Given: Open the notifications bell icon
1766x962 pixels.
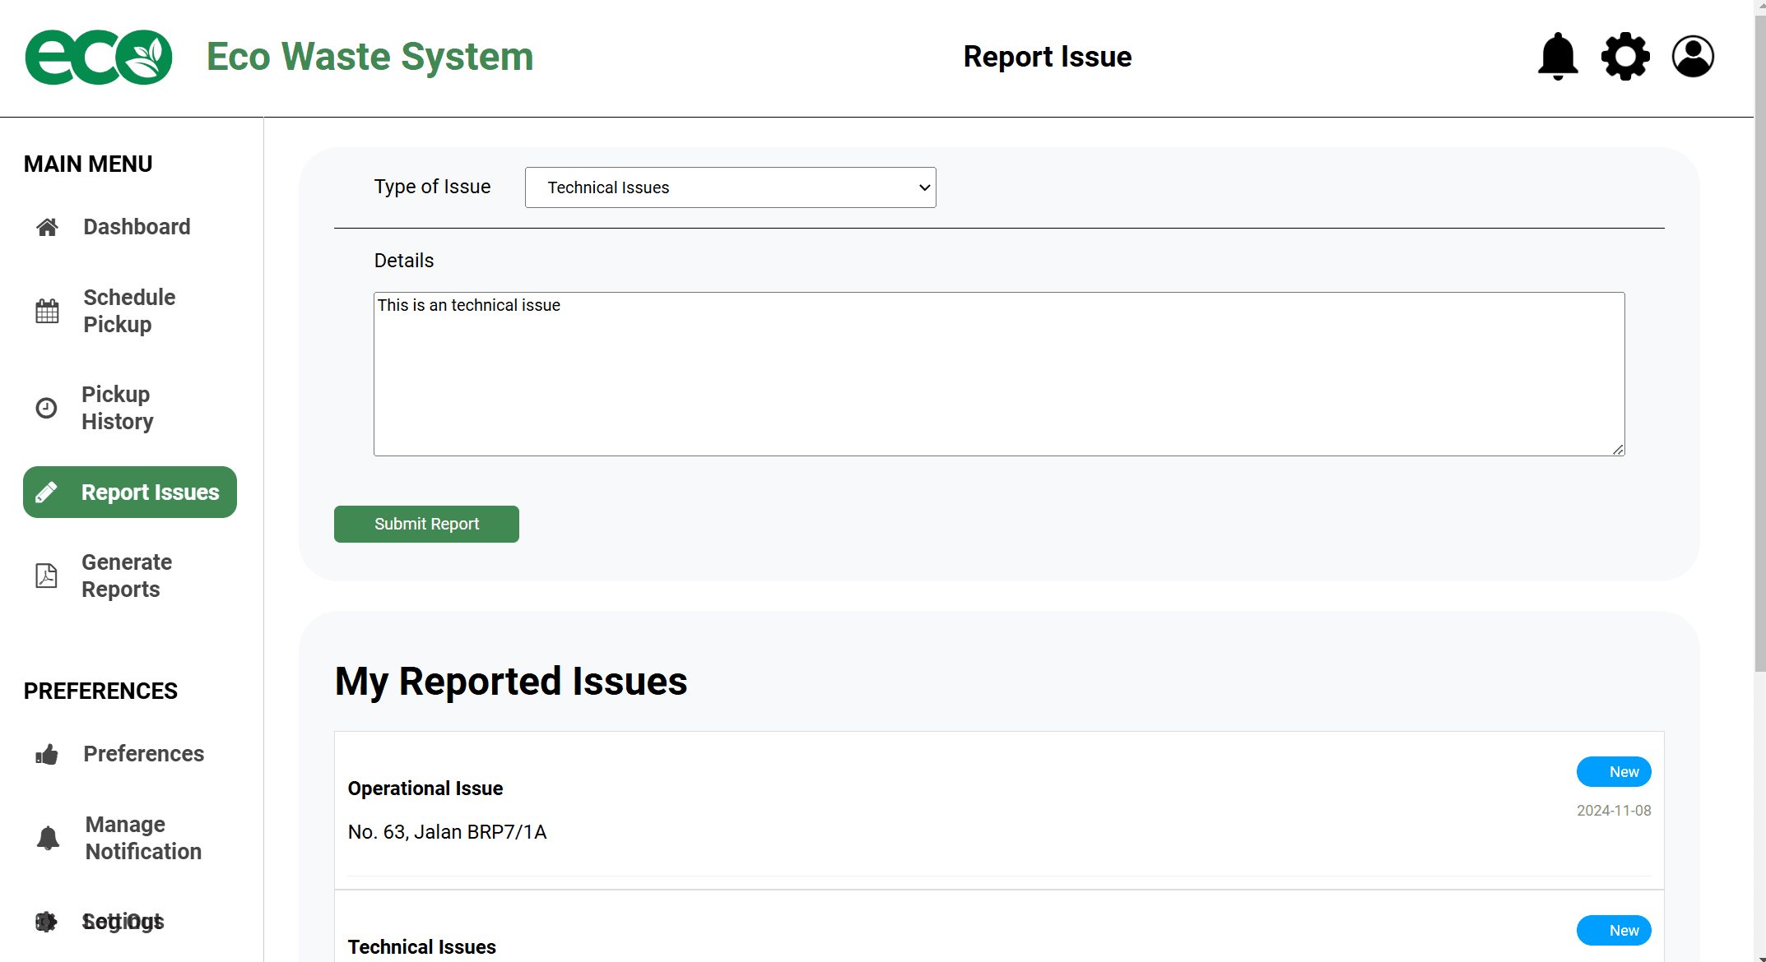Looking at the screenshot, I should (1558, 57).
